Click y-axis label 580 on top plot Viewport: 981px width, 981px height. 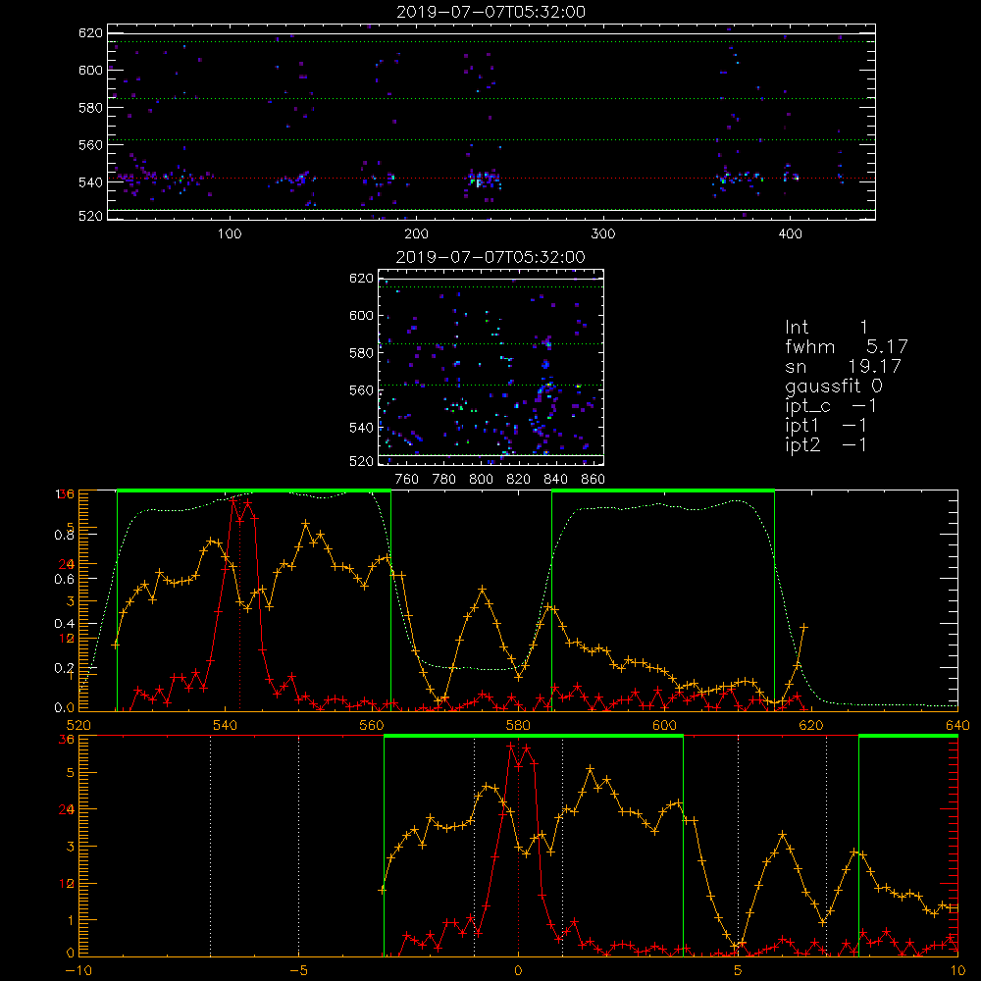click(x=90, y=108)
